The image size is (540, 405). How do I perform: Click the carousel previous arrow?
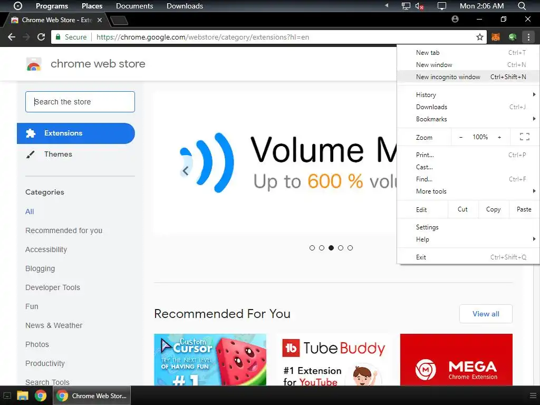click(x=185, y=170)
